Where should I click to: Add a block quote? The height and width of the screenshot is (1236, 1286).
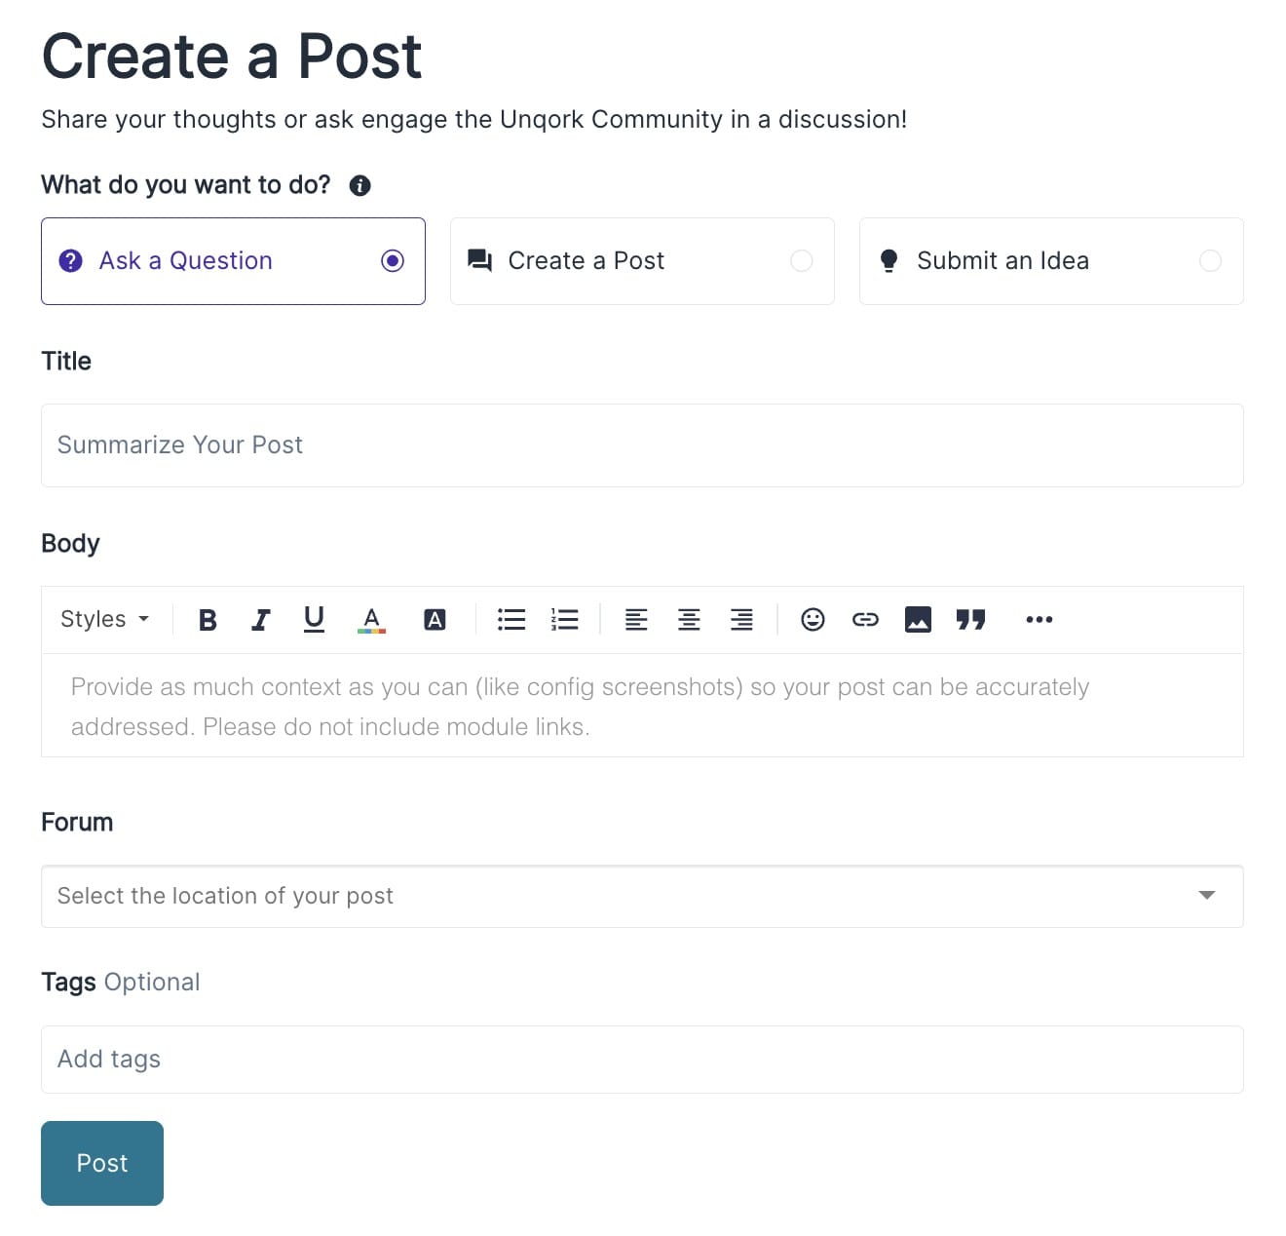pos(970,620)
